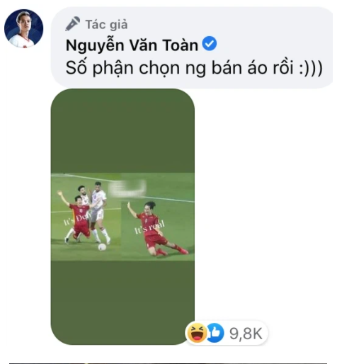Click the soccer ball in the photo
Image resolution: width=342 pixels, height=364 pixels.
click(x=102, y=247)
